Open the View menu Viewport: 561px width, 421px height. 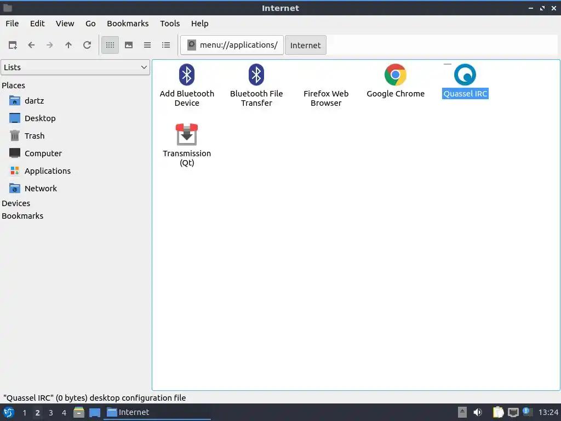[x=65, y=24]
